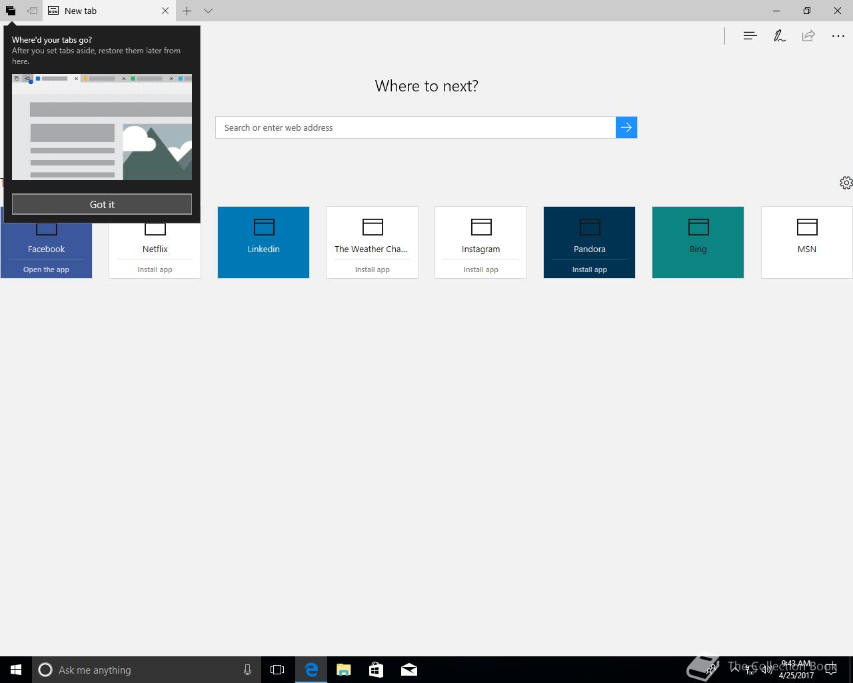Viewport: 853px width, 683px height.
Task: Click Install app under Instagram
Action: click(x=480, y=269)
